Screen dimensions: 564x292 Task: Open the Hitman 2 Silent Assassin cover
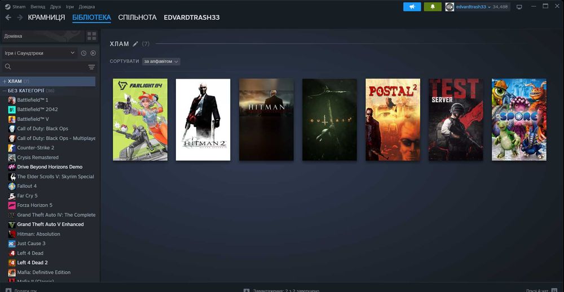tap(203, 120)
